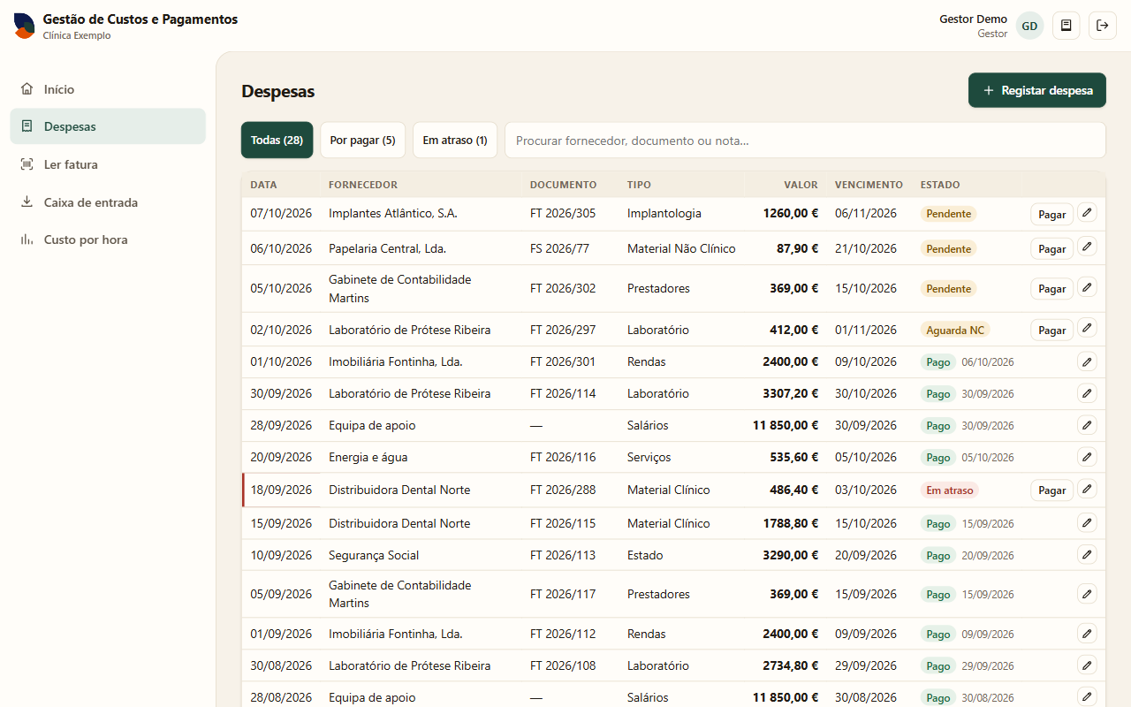Click Pagar for invoice FT 2026/302
1131x707 pixels.
click(1051, 289)
